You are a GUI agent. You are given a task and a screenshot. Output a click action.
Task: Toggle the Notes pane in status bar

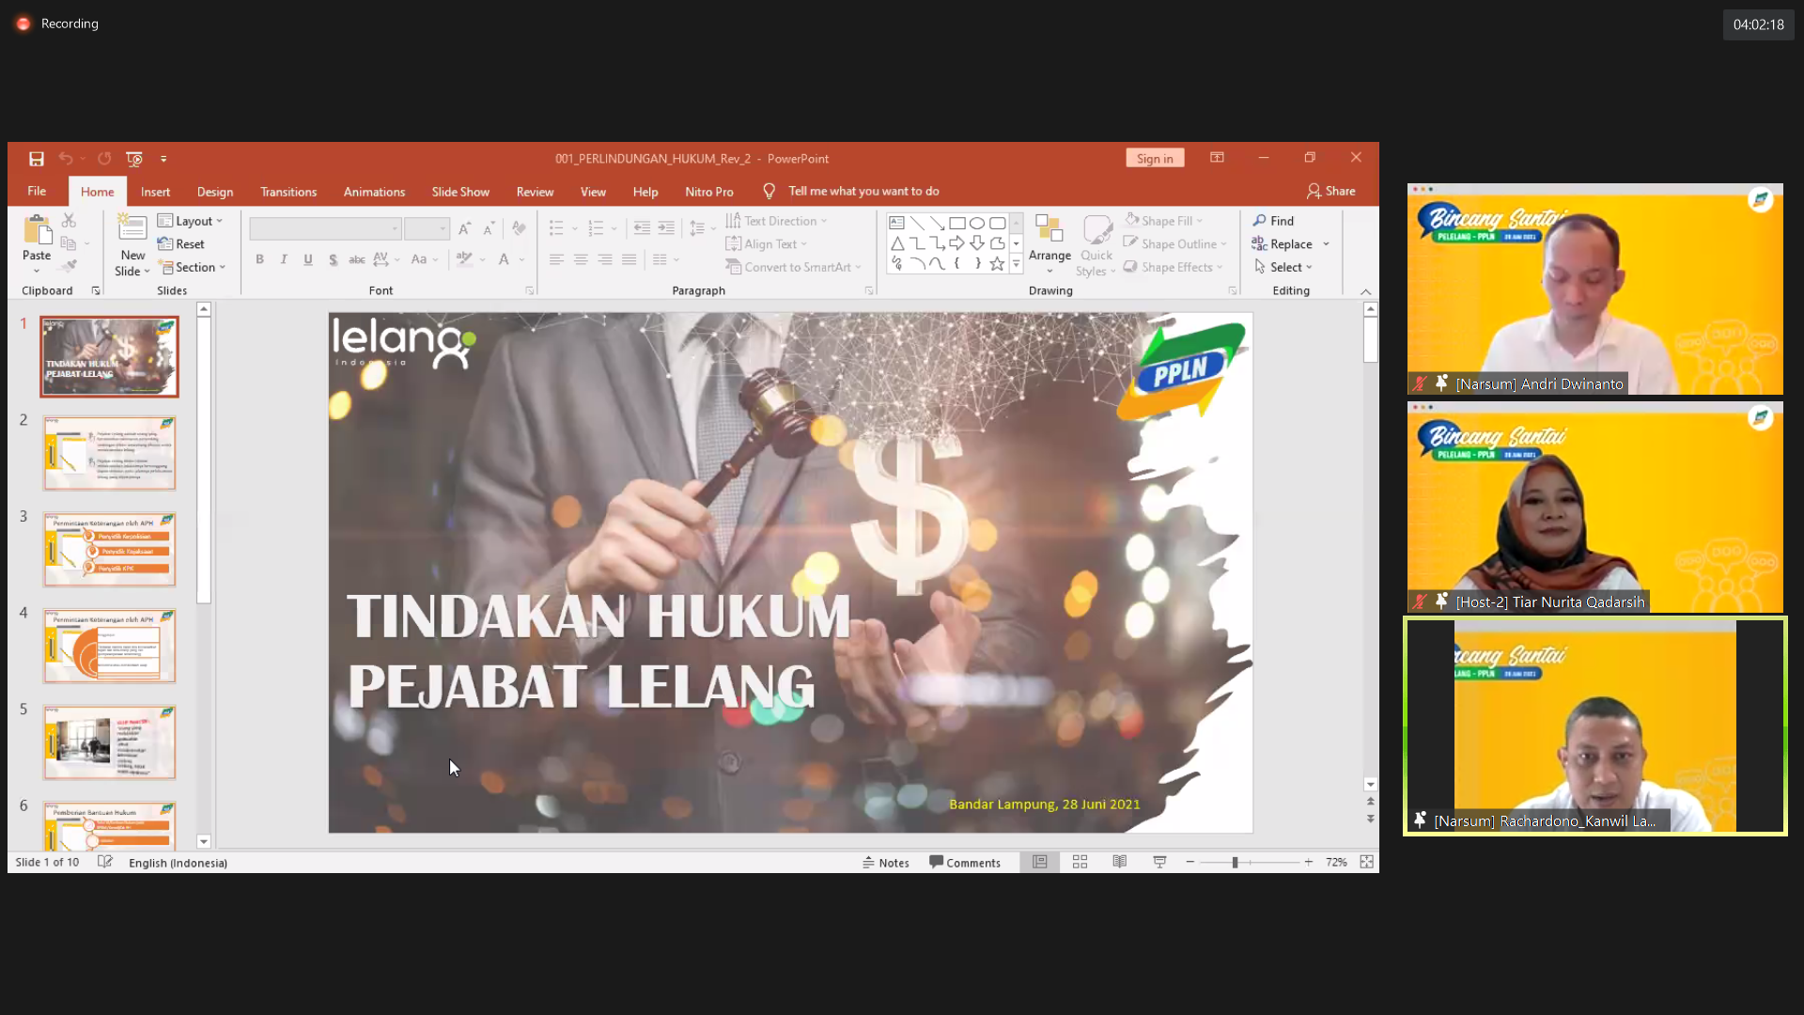[885, 863]
